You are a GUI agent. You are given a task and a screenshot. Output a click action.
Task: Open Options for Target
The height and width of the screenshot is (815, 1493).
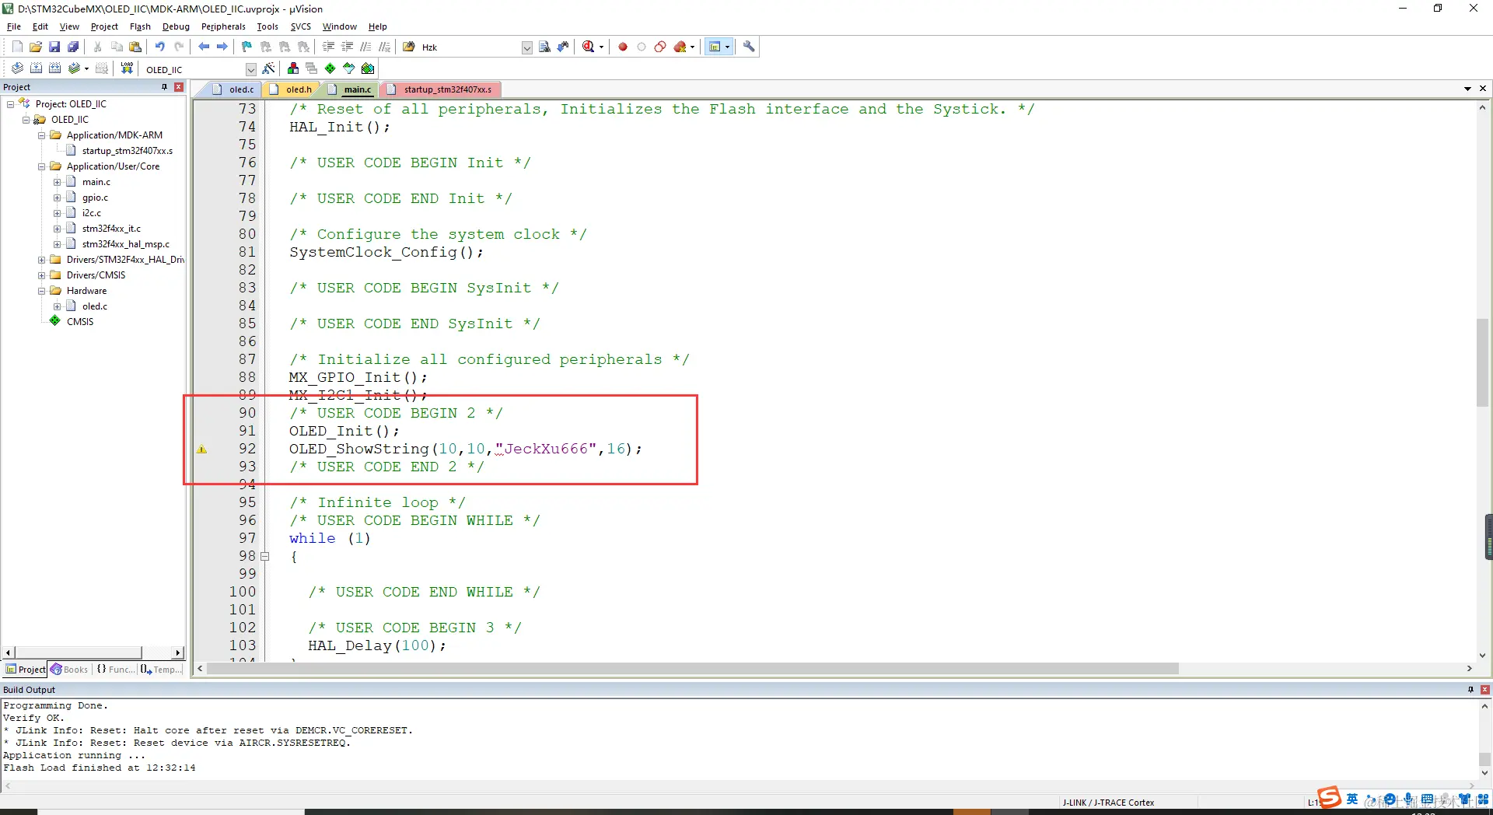tap(269, 68)
